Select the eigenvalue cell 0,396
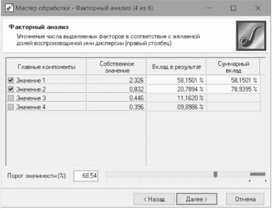The width and height of the screenshot is (272, 209). [116, 107]
